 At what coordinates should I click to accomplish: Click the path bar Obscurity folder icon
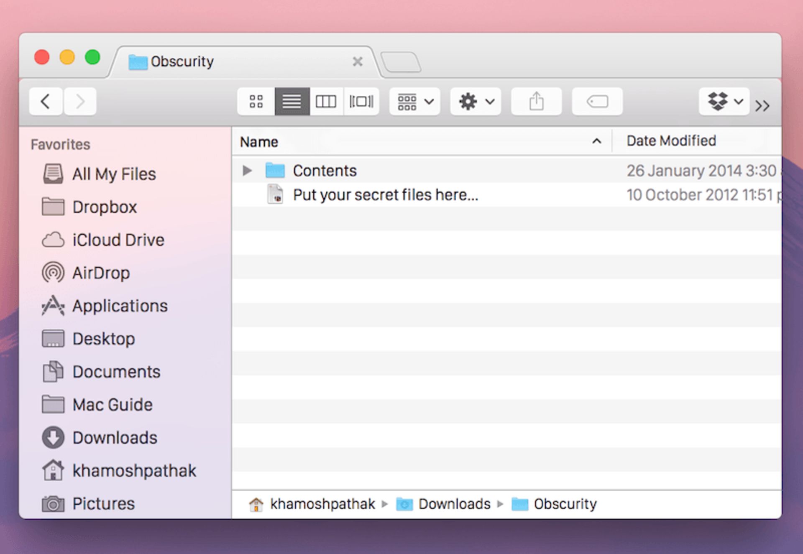[x=520, y=504]
